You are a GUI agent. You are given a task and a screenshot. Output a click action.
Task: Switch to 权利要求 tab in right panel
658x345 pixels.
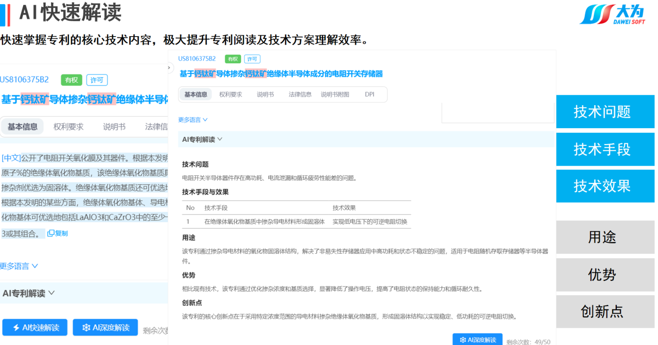click(231, 94)
